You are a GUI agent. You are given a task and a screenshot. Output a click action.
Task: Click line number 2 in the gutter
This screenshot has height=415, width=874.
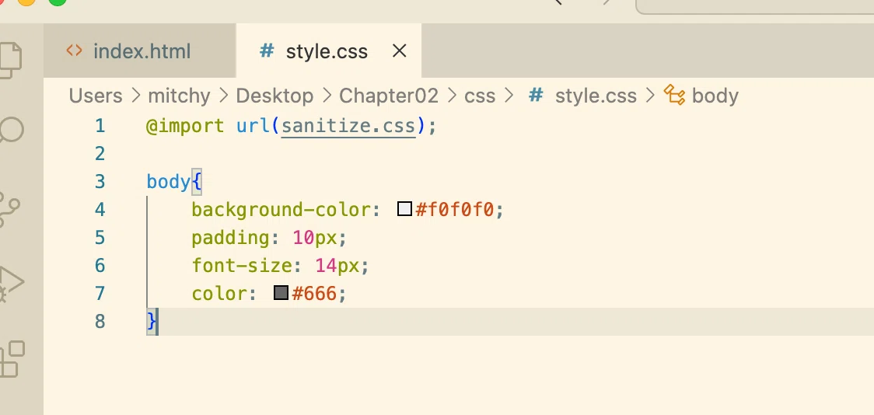pyautogui.click(x=100, y=154)
